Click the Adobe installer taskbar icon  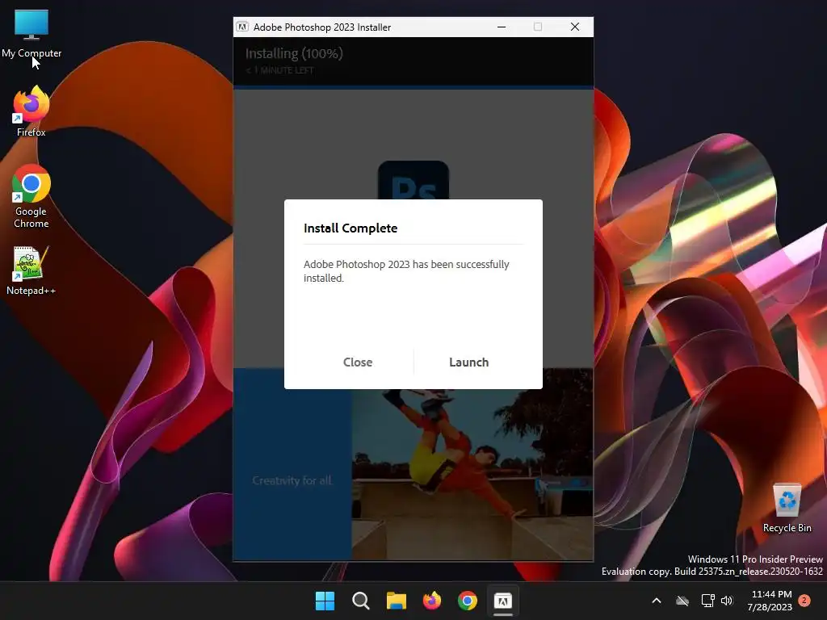click(503, 601)
